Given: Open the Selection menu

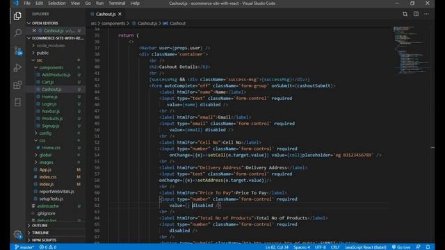Looking at the screenshot, I should (56, 3).
